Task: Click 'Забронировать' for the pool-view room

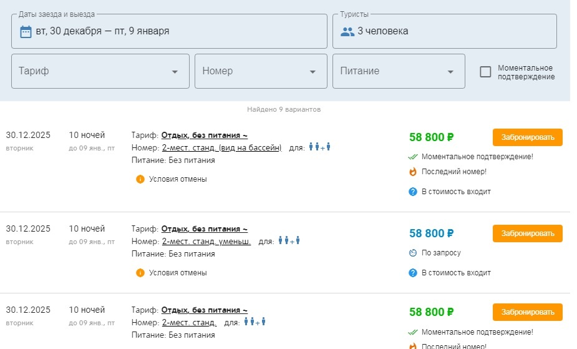Action: [x=527, y=137]
